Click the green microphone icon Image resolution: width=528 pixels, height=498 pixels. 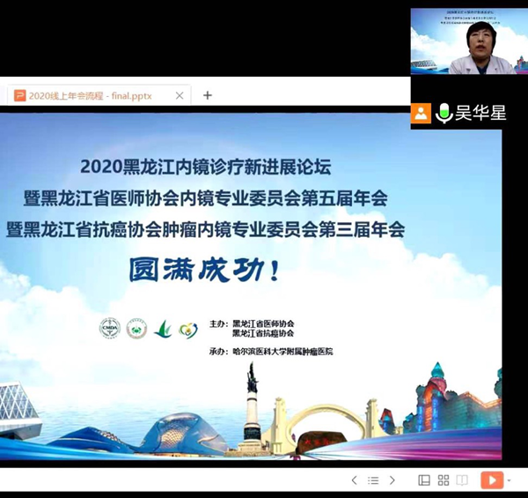tap(444, 113)
